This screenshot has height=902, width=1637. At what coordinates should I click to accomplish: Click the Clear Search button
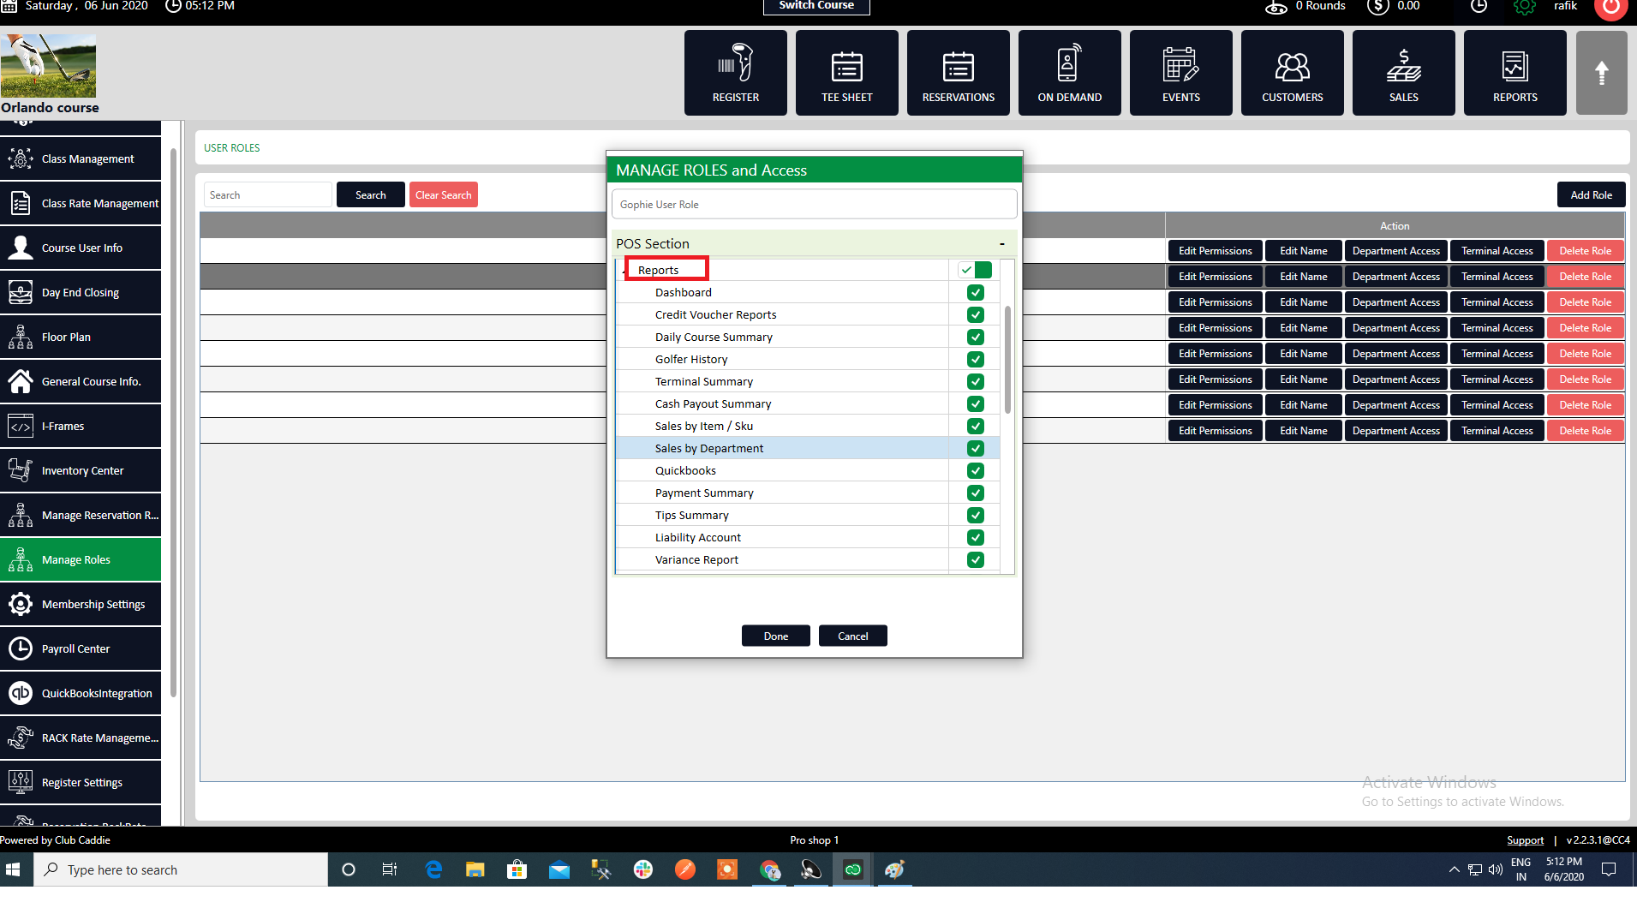[443, 194]
